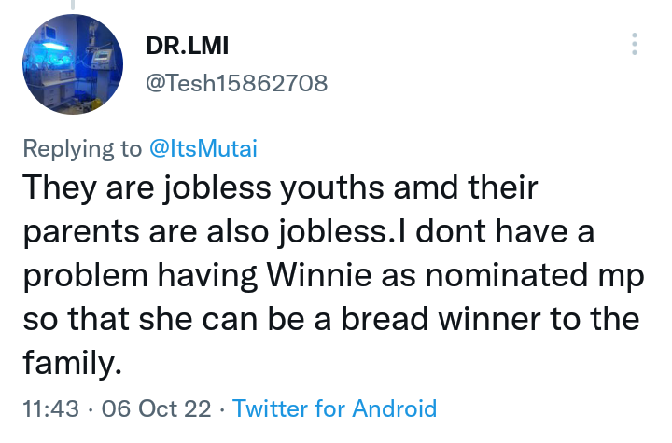This screenshot has height=443, width=672.
Task: Select the word 'parents' in the tweet
Action: pos(81,232)
